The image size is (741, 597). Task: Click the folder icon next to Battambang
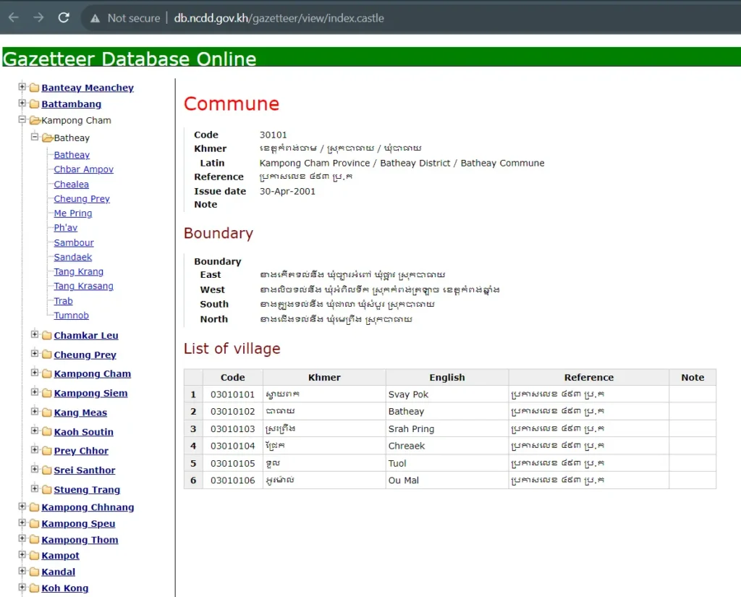[33, 103]
